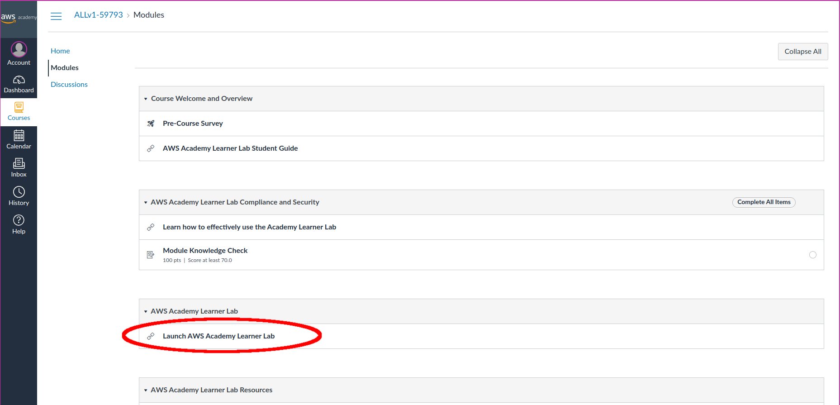Screen dimensions: 840x405
Task: Open the Launch AWS Academy Learner Lab link
Action: 218,336
